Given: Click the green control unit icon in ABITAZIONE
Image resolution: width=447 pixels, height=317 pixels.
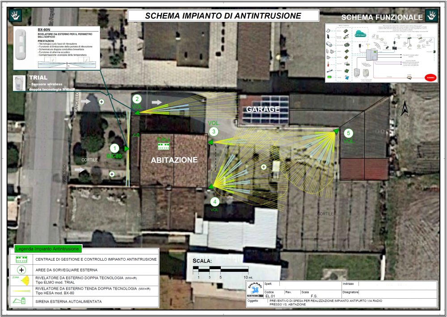Looking at the screenshot, I should [164, 146].
